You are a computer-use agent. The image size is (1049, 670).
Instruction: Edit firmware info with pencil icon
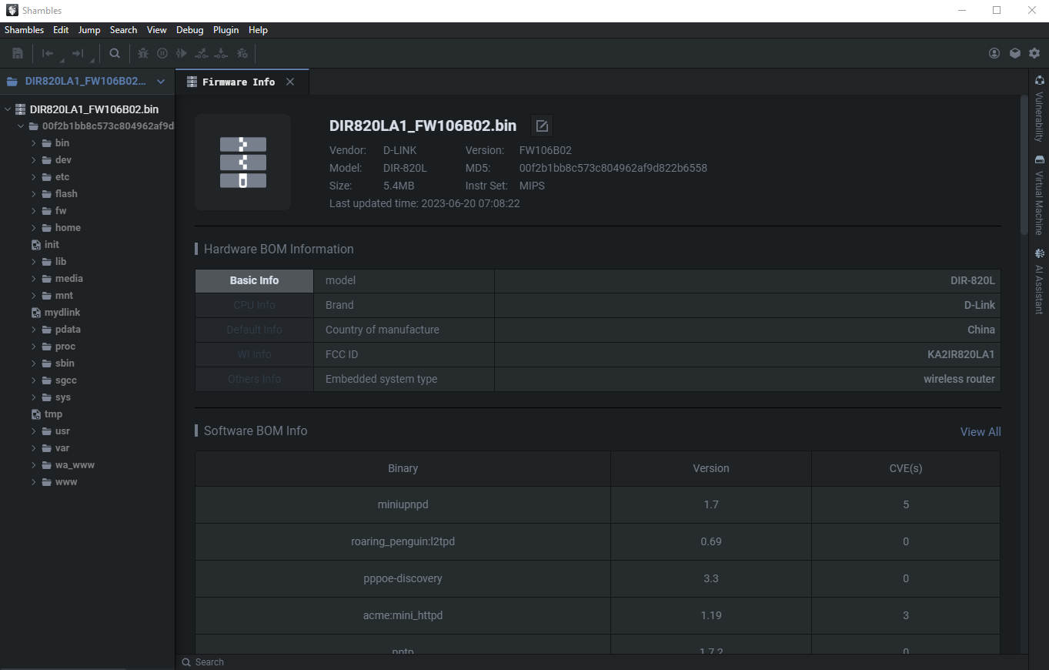(542, 126)
